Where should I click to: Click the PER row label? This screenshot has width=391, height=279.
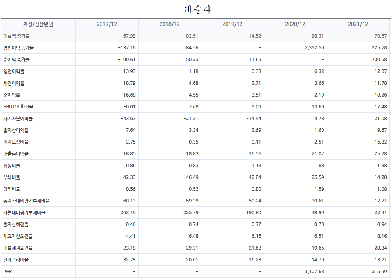[7, 272]
